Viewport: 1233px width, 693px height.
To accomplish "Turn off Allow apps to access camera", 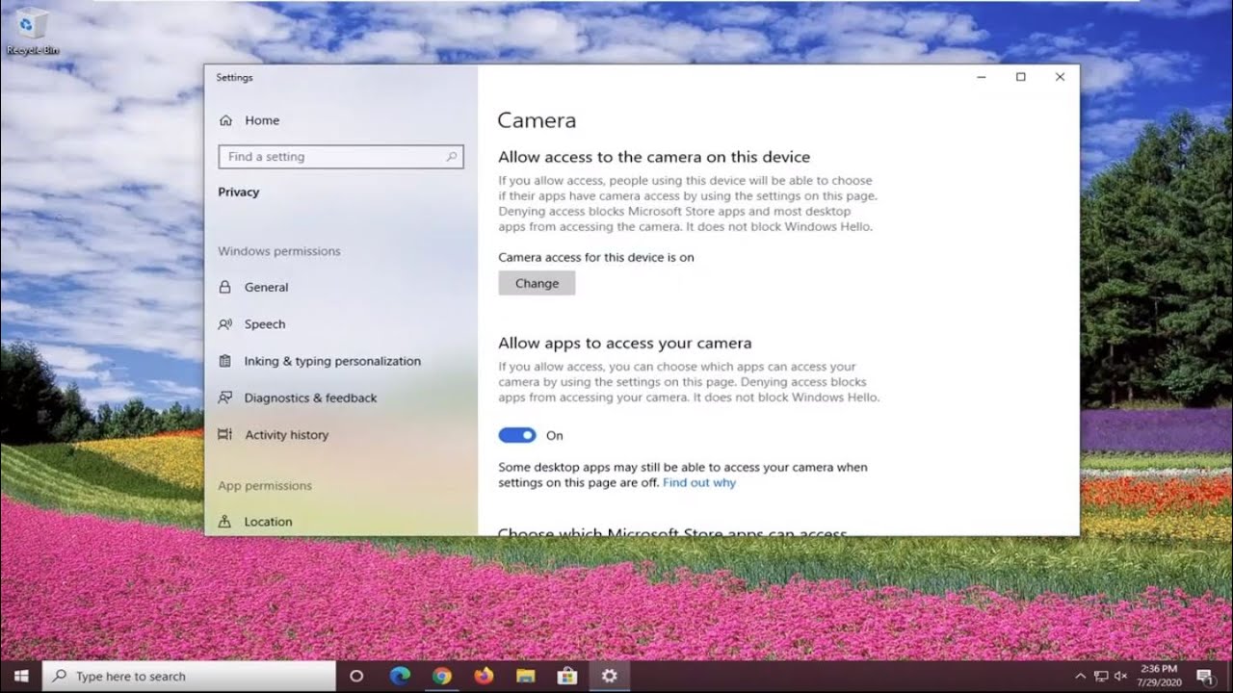I will (x=517, y=435).
